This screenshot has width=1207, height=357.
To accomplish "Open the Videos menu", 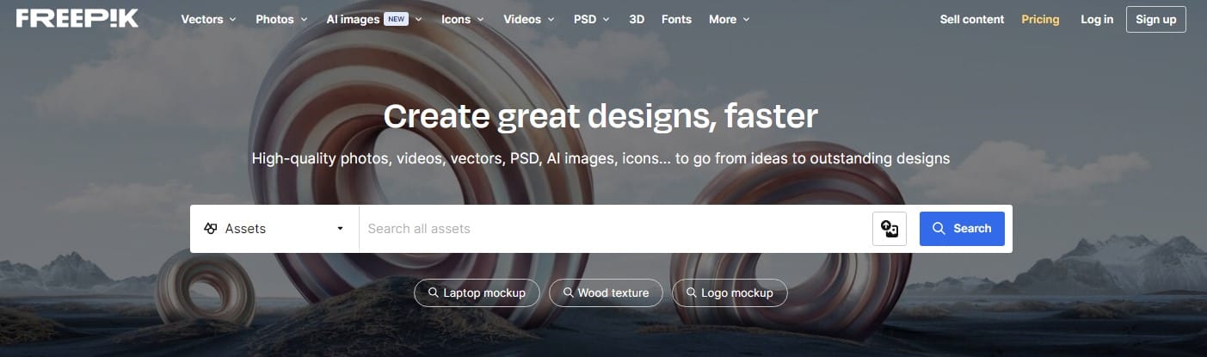I will coord(529,19).
